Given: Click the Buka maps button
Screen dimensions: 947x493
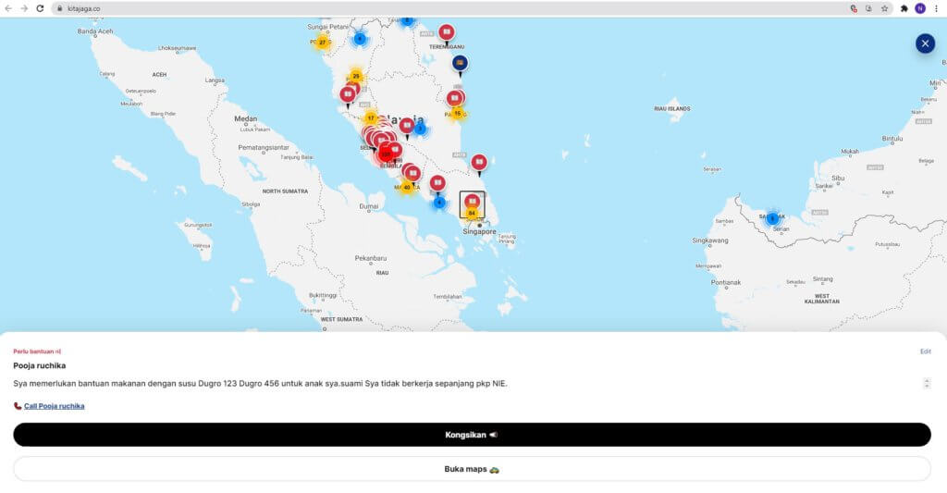Looking at the screenshot, I should (472, 469).
